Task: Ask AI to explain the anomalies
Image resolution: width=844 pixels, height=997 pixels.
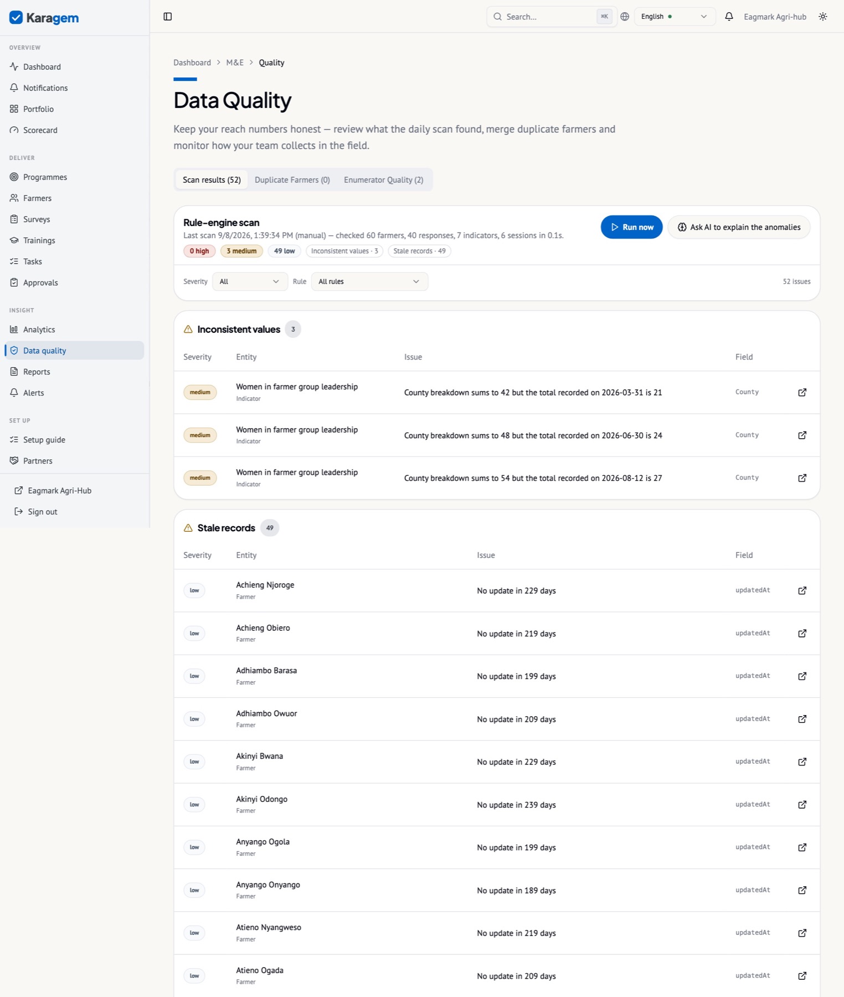Action: [x=739, y=227]
